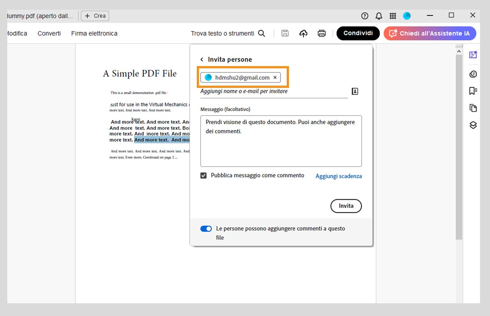Open the page thumbnails panel icon
Image resolution: width=490 pixels, height=316 pixels.
473,108
